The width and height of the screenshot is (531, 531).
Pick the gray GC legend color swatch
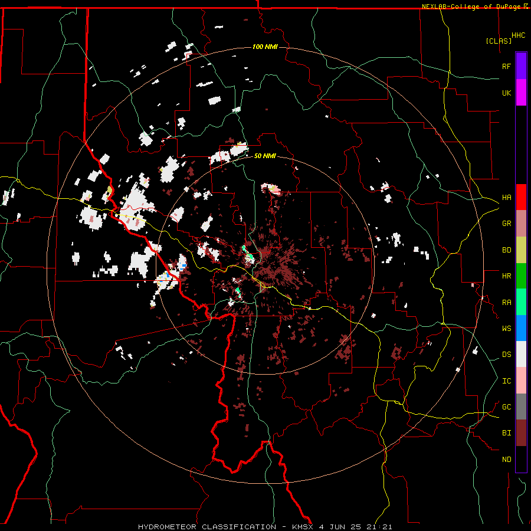[521, 407]
